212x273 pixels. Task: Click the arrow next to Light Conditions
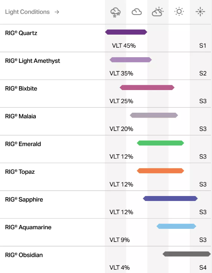tap(57, 12)
